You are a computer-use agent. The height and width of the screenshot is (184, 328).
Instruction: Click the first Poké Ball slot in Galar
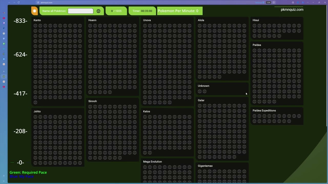200,106
